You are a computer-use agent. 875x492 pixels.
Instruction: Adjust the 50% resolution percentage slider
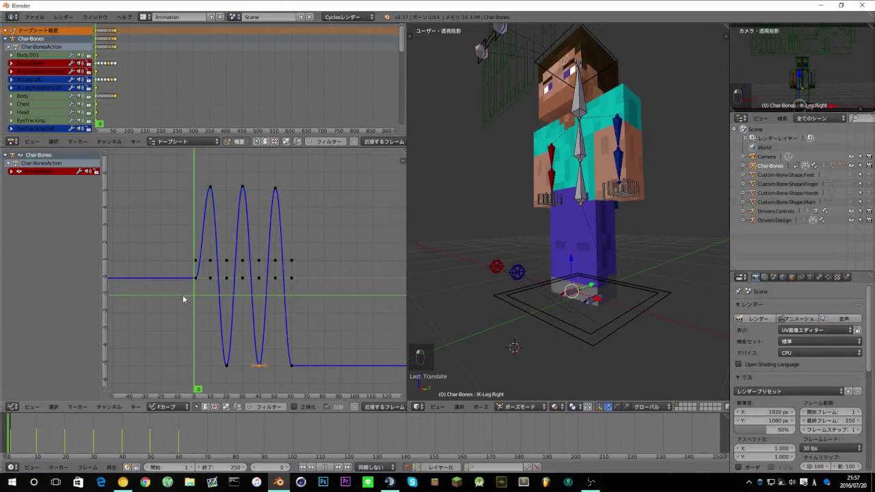765,430
